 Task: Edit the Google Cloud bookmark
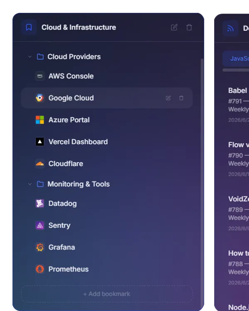pos(168,98)
